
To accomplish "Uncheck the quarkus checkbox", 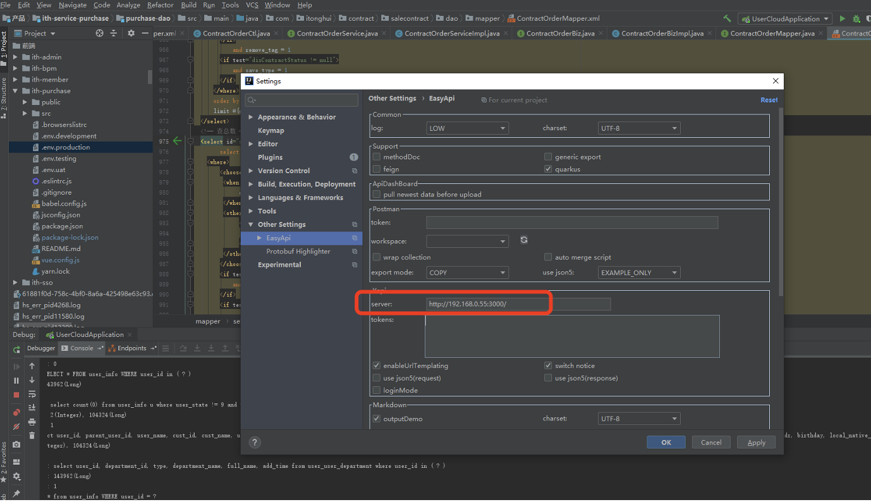I will coord(548,169).
